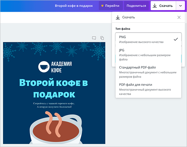Select the АКАДЕМИЯ КОФЕ text in the design
The width and height of the screenshot is (187, 147).
click(61, 67)
